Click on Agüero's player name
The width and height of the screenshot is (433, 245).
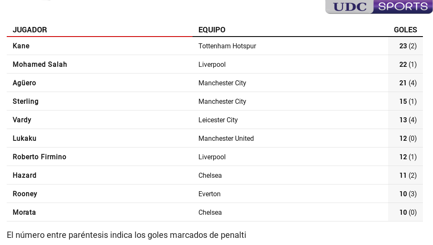(24, 83)
